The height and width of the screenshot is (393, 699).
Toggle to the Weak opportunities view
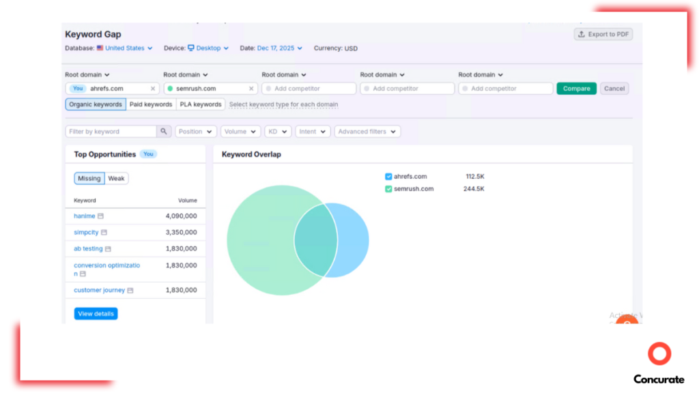[x=116, y=178]
